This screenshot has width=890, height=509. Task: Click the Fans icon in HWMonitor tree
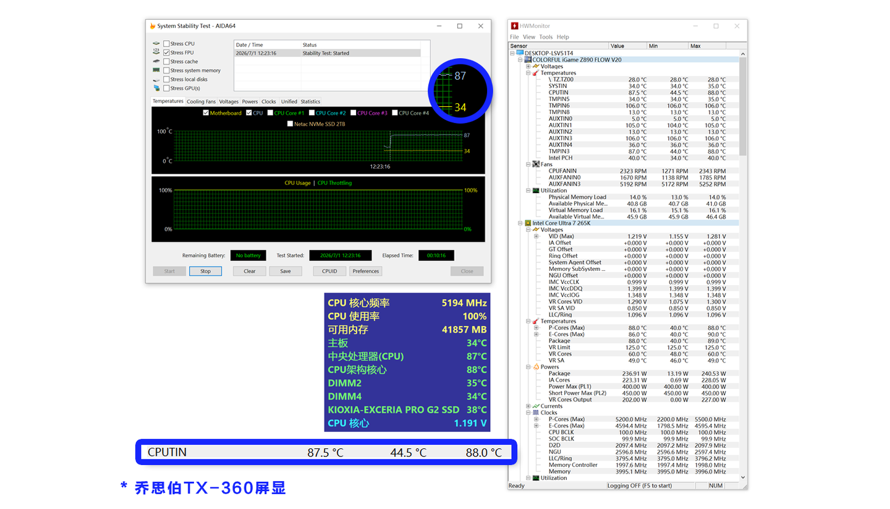tap(536, 165)
